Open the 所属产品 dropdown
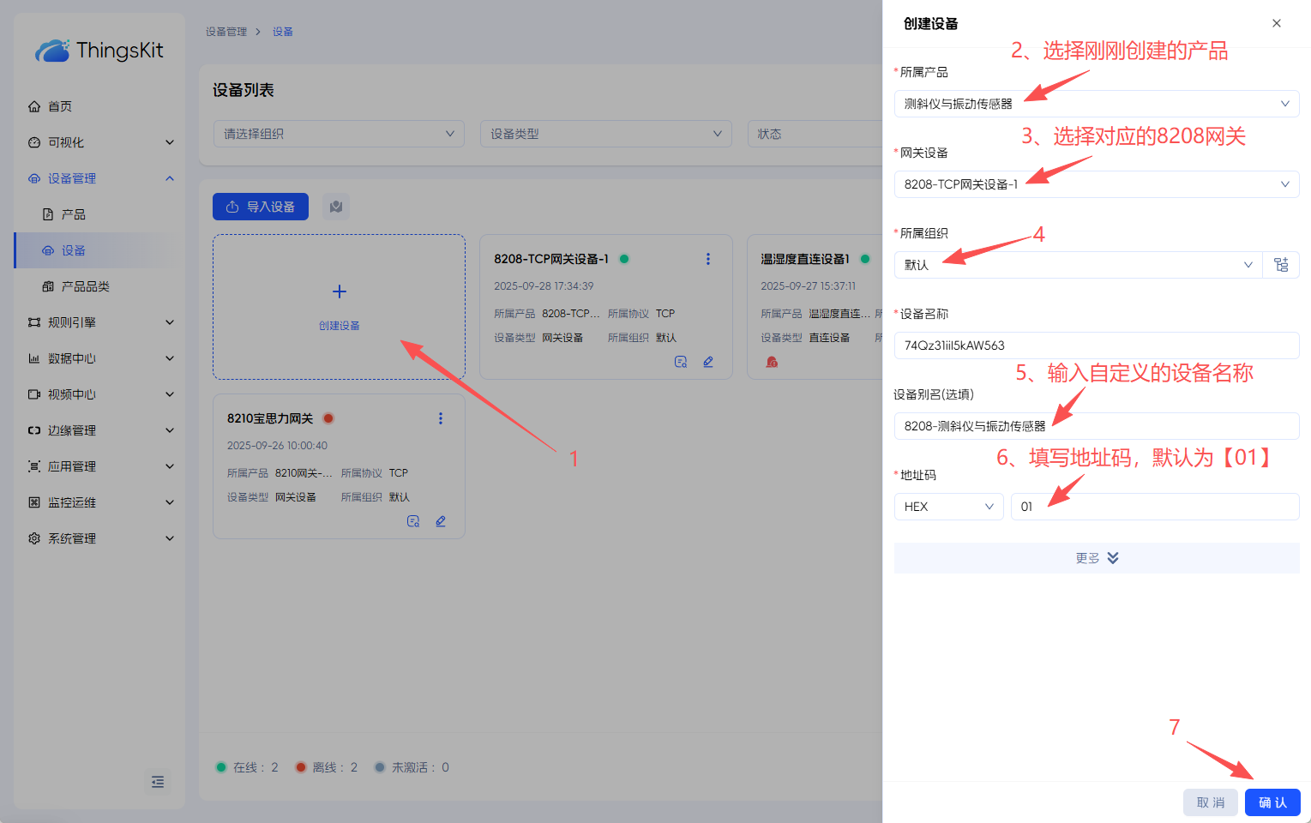 1096,104
